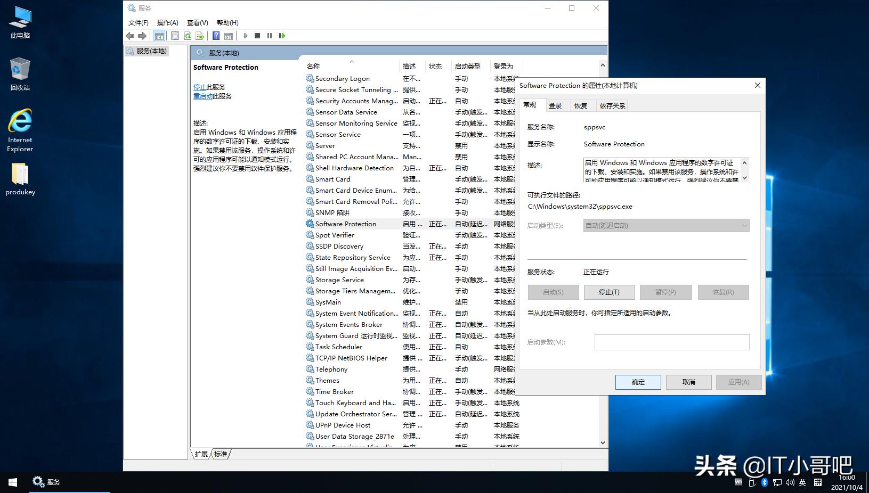Refresh the service list using the refresh icon
The height and width of the screenshot is (493, 869).
pos(188,36)
